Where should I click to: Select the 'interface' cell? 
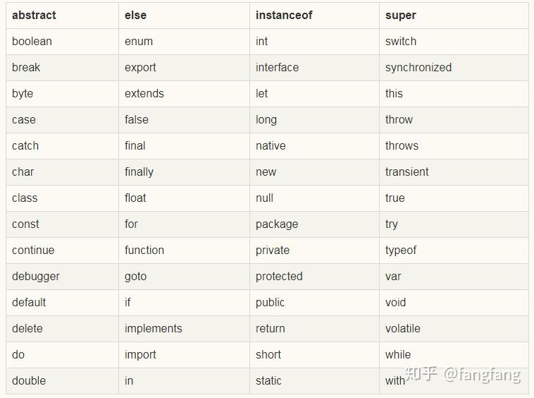tap(277, 67)
